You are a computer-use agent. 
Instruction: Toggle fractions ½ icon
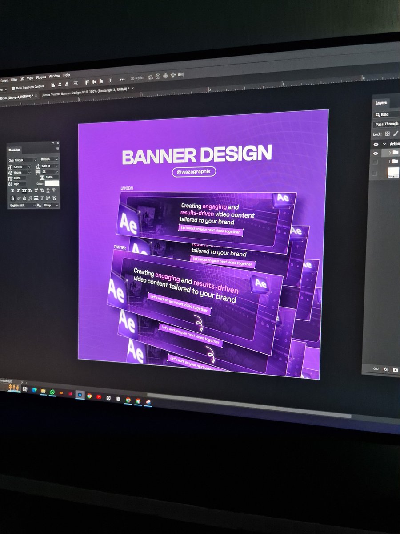pos(54,198)
